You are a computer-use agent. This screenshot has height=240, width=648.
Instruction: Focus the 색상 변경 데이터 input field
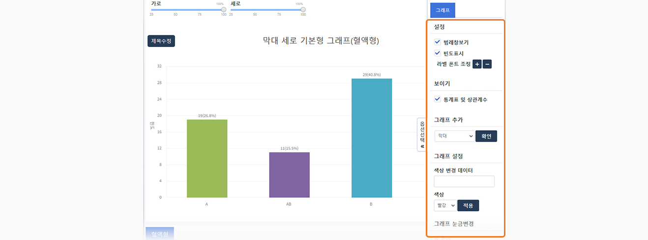coord(464,181)
